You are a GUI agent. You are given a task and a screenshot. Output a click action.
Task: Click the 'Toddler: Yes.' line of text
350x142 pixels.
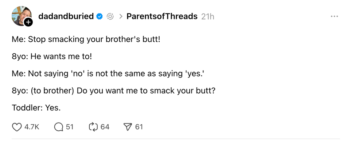click(x=36, y=108)
